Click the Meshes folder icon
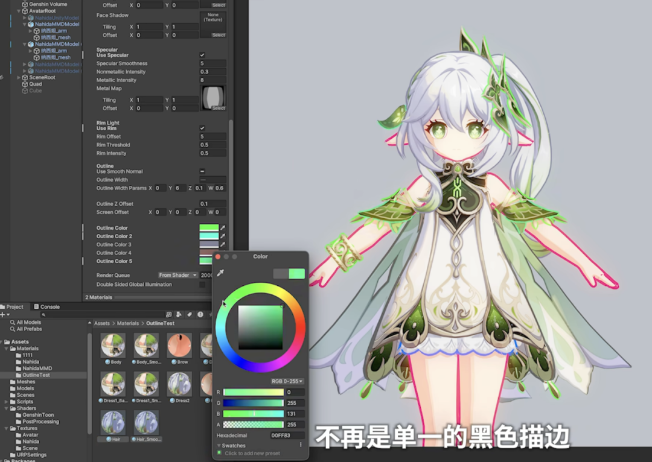This screenshot has width=652, height=462. pos(13,382)
